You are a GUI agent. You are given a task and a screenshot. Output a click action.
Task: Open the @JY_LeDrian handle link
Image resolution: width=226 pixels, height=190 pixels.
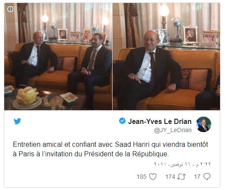(x=173, y=130)
